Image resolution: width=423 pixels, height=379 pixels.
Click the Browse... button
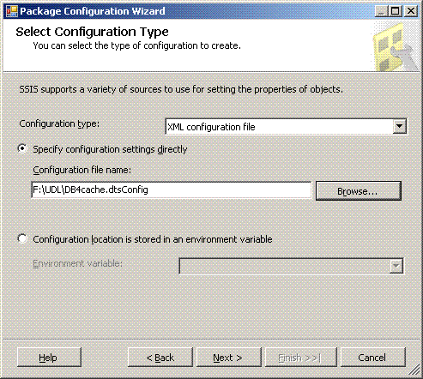tap(359, 191)
